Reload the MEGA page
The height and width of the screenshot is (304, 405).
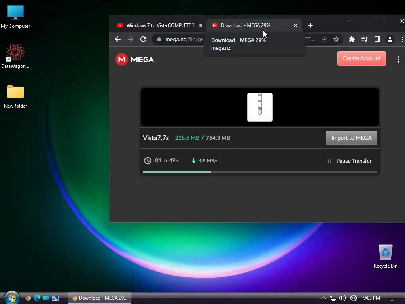point(143,39)
